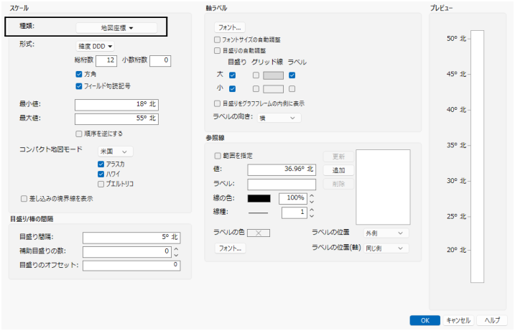Open the black 線の色 color swatch
This screenshot has width=515, height=331.
pos(259,198)
